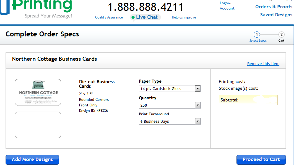Viewport: 301px width, 165px height.
Task: Click the UPrinting logo
Action: tap(36, 7)
